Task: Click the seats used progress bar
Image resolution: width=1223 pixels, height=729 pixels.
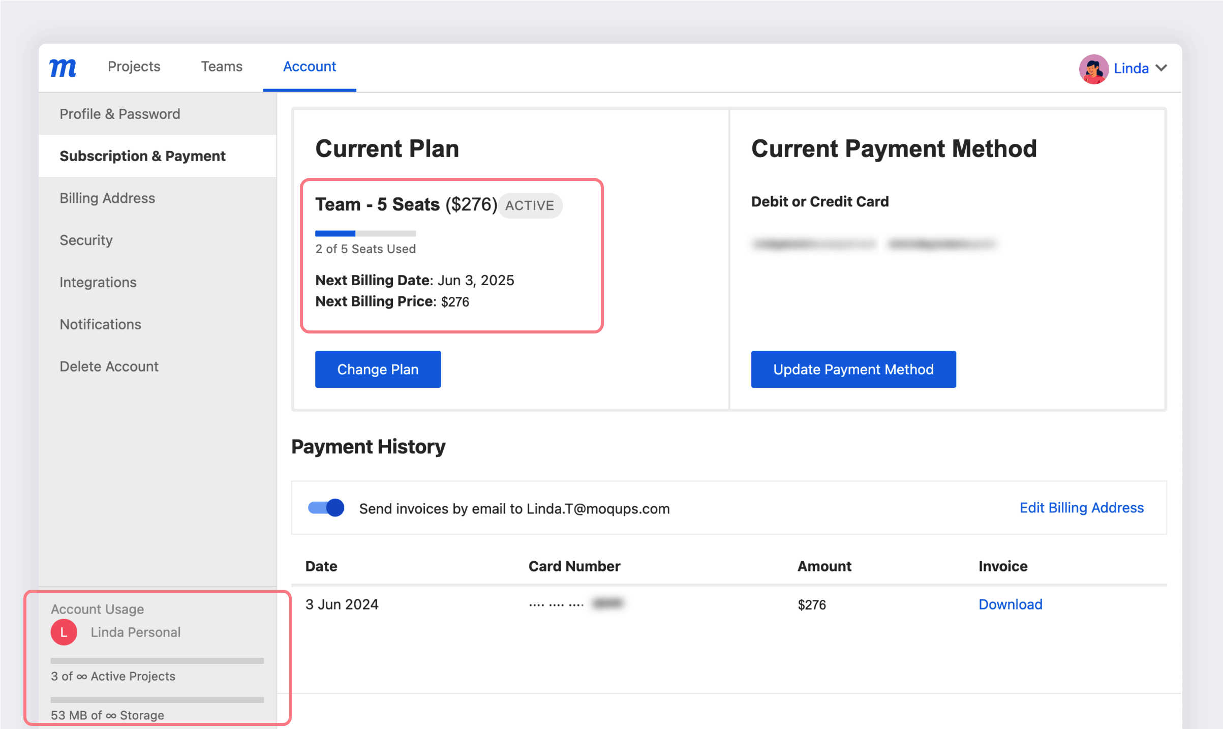Action: [365, 233]
